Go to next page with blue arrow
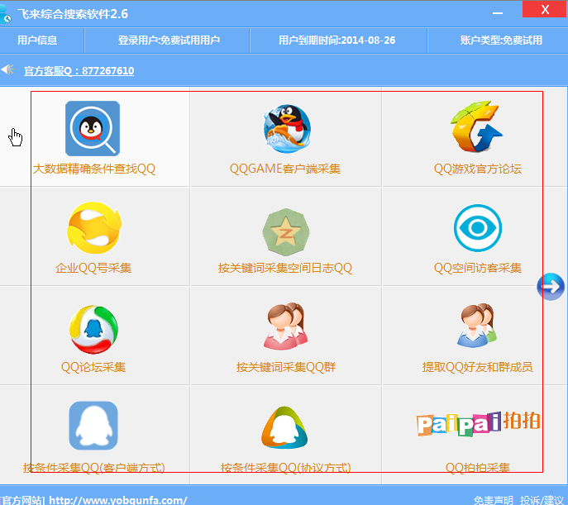Screen dimensions: 568x505 (551, 287)
